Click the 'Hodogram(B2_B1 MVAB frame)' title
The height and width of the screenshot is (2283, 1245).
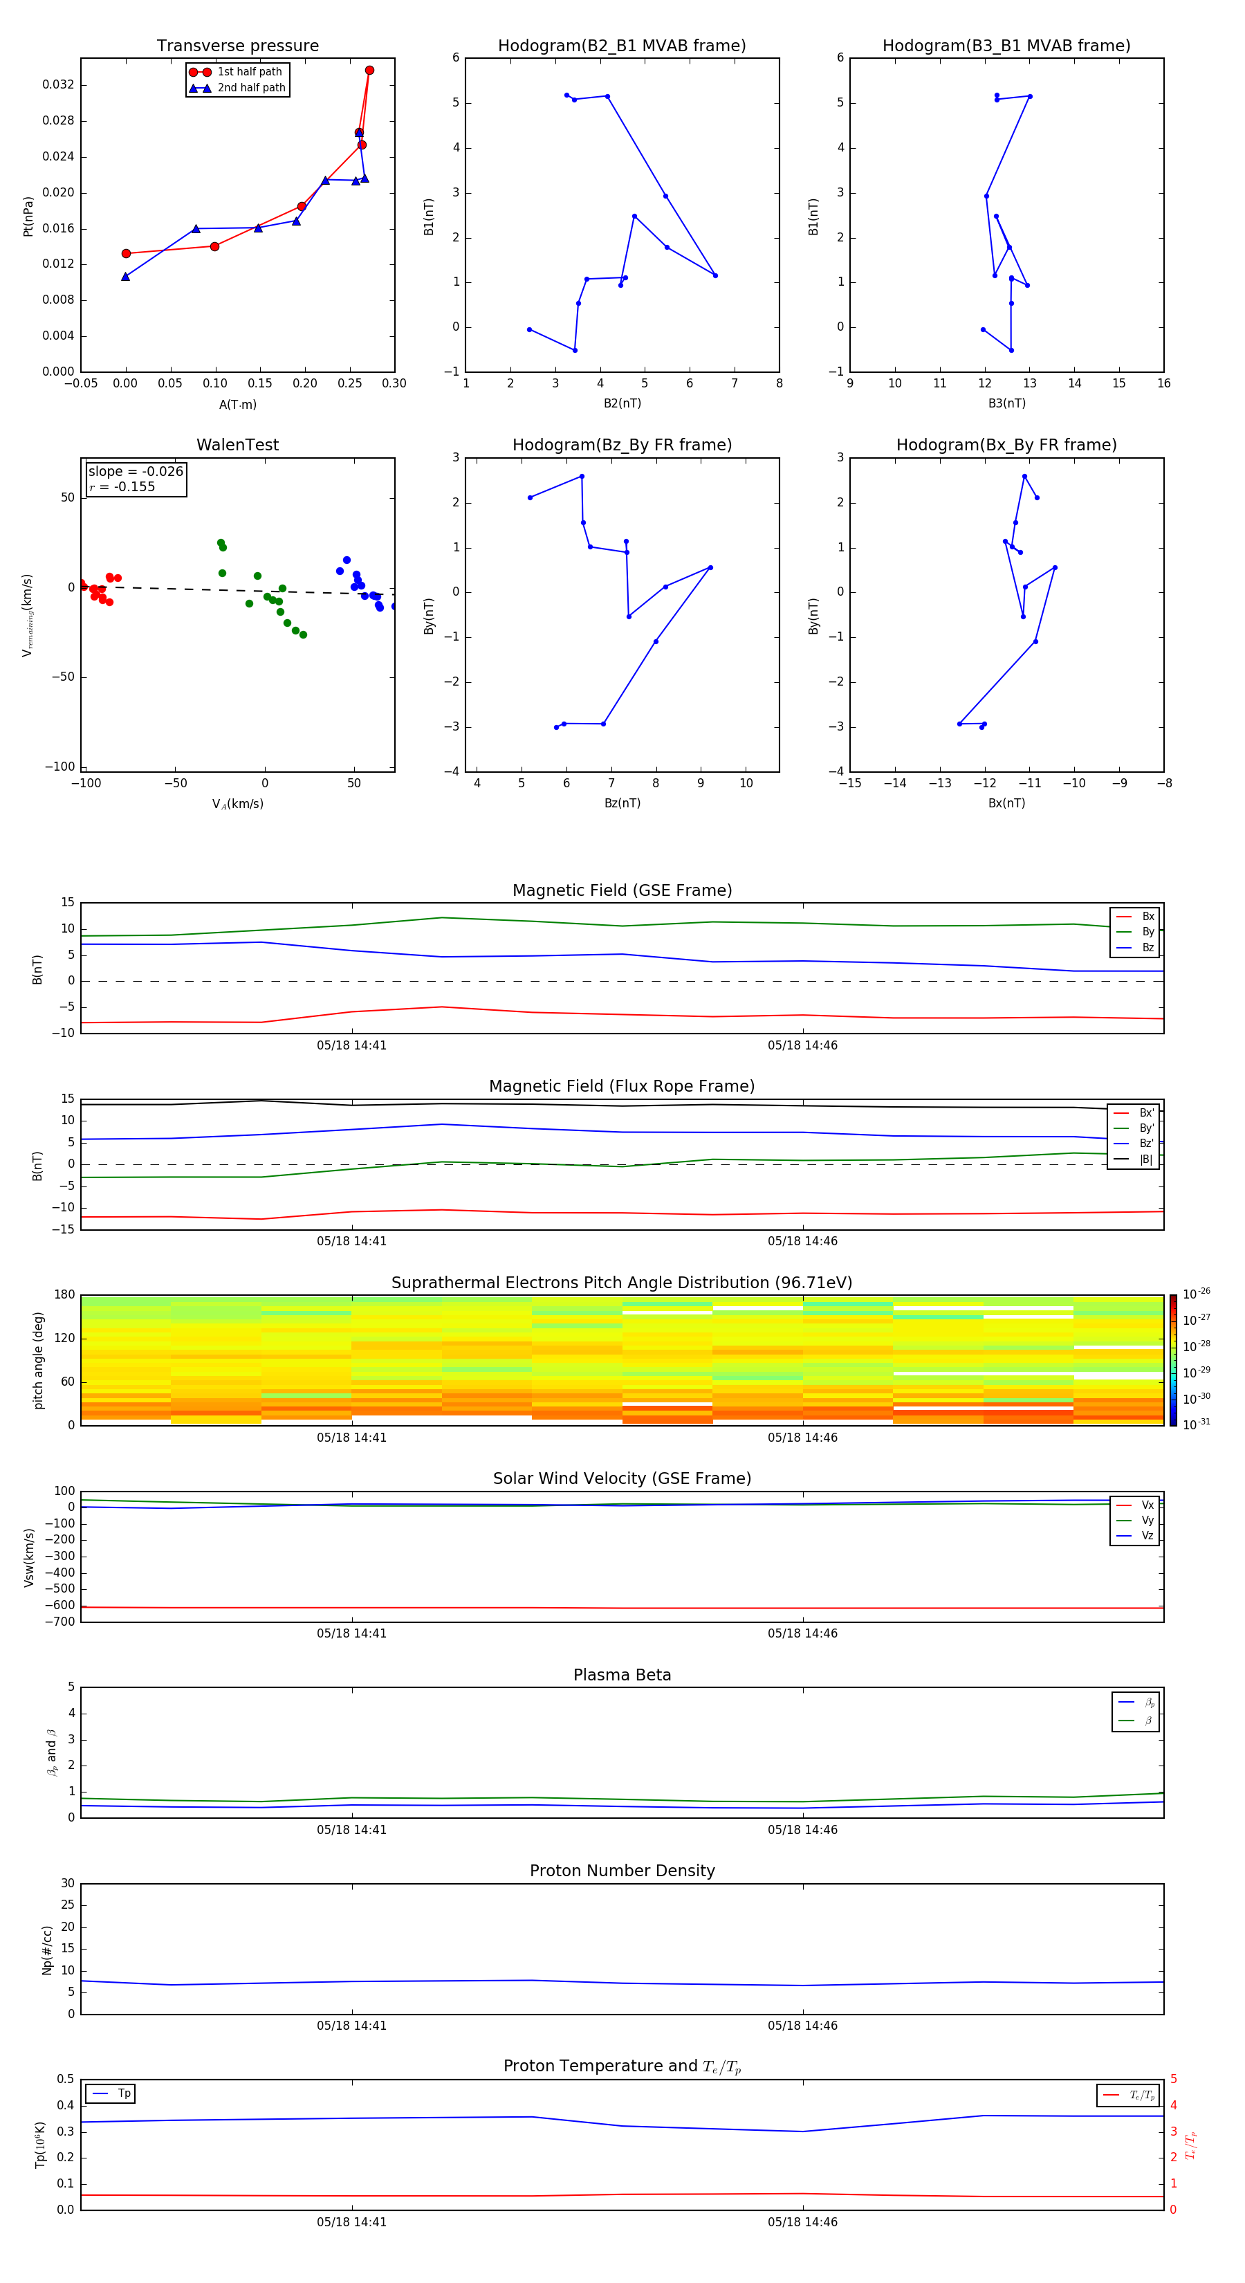622,46
